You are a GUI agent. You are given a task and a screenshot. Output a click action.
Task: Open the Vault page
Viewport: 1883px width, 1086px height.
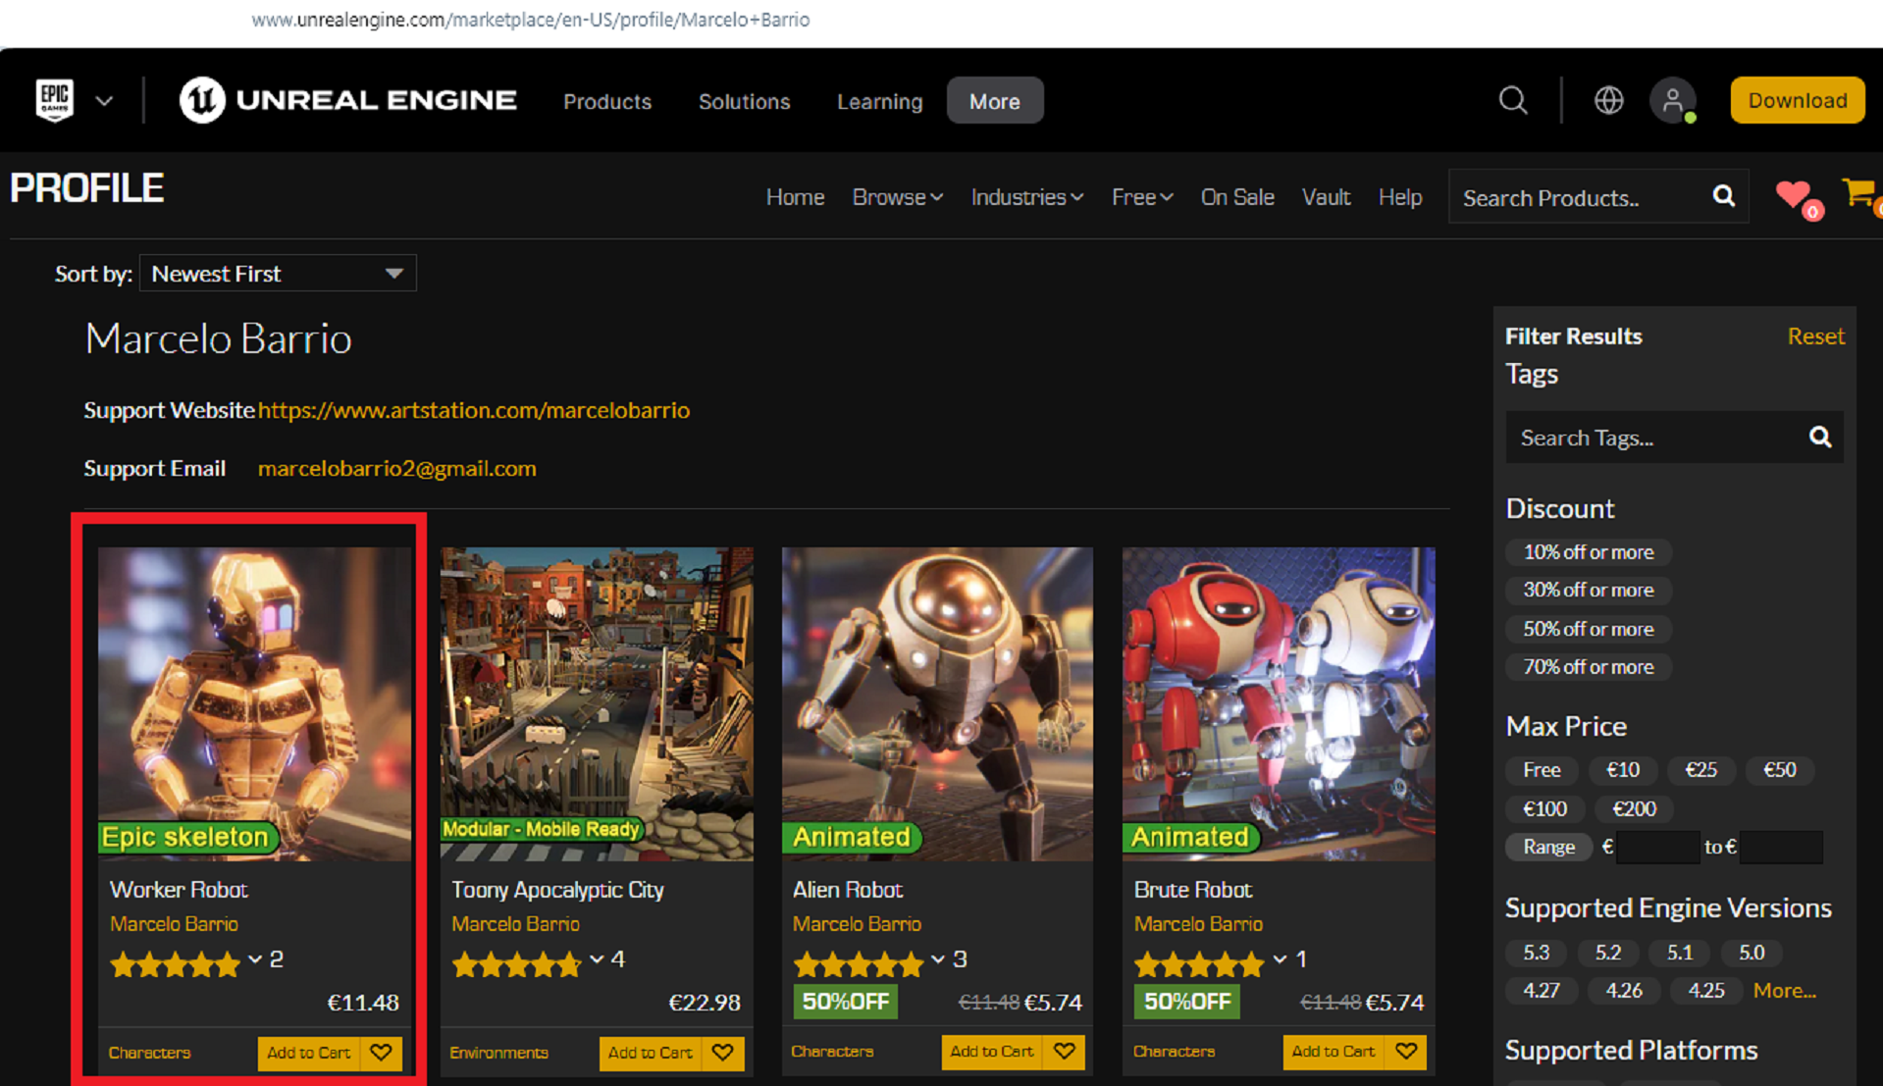coord(1326,197)
